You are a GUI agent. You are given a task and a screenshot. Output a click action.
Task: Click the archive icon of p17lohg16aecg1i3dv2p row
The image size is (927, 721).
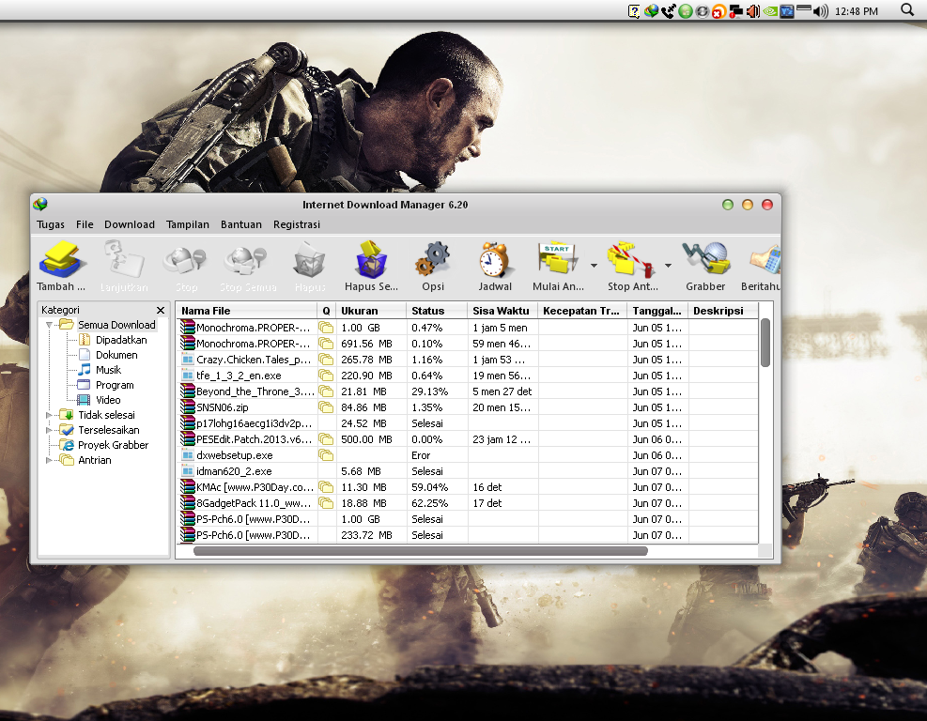[188, 423]
